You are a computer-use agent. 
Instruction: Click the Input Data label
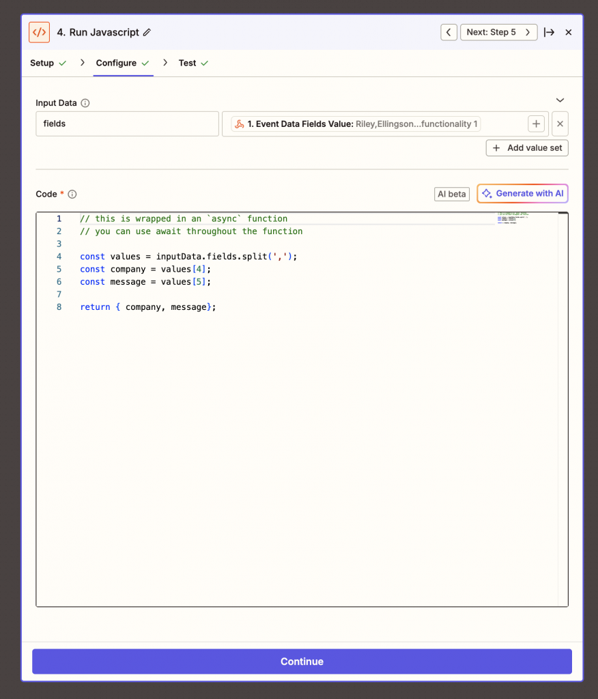click(x=56, y=103)
